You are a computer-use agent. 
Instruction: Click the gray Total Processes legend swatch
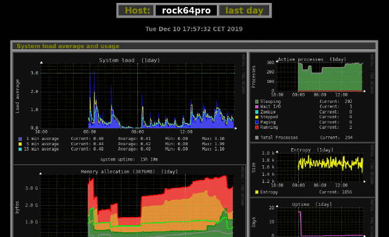pos(257,138)
